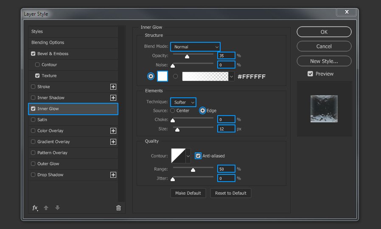Confirm with the OK button
The height and width of the screenshot is (229, 381).
tap(324, 32)
